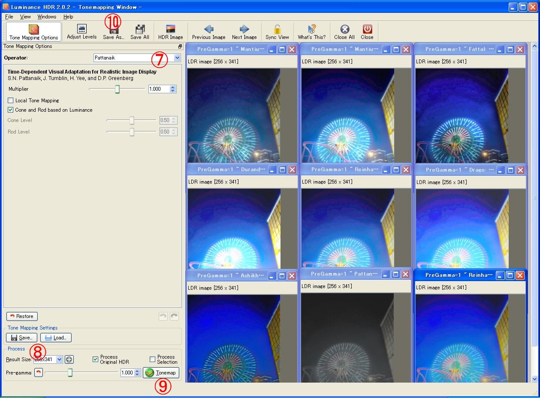Click the Adjust Levels toolbar icon
Viewport: 540px width, 398px height.
(x=81, y=29)
